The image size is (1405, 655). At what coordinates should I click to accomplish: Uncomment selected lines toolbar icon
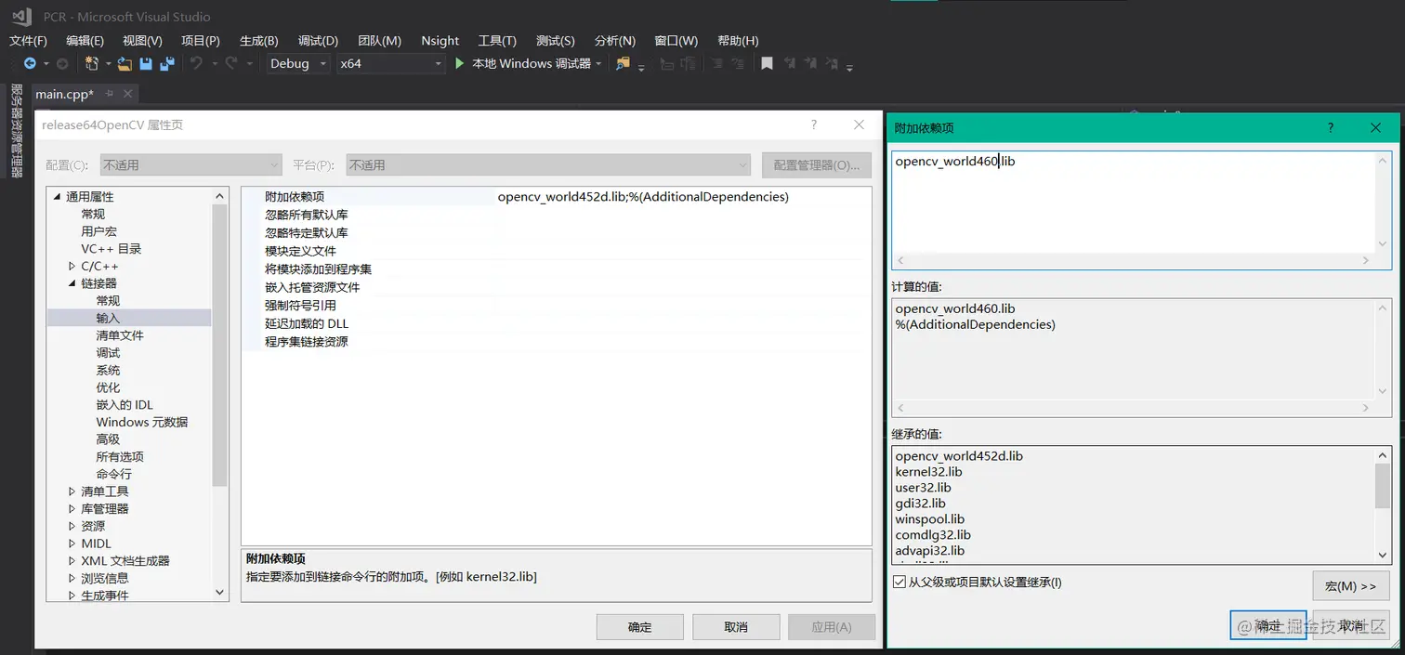[740, 63]
